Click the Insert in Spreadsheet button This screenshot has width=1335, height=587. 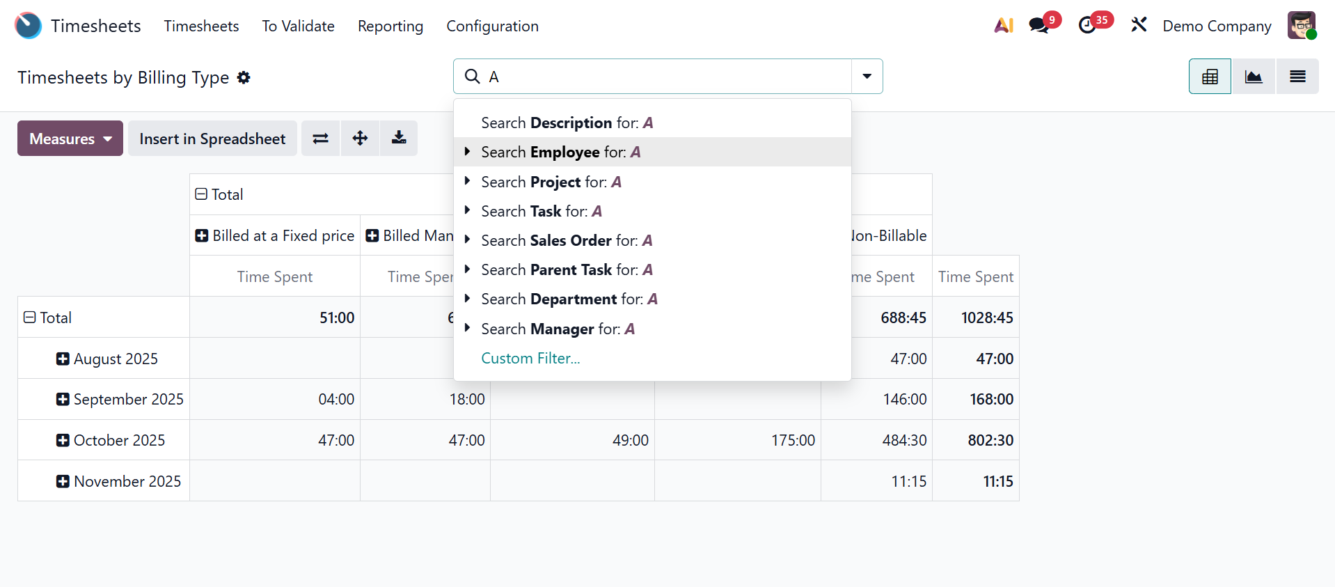pyautogui.click(x=212, y=139)
